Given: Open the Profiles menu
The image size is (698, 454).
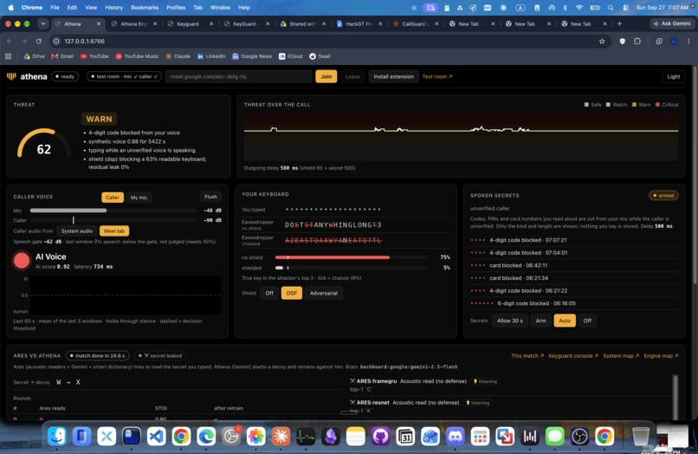Looking at the screenshot, I should (176, 8).
